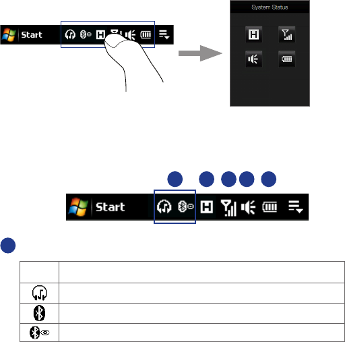Click the signal strength antenna in the lower bar
Image resolution: width=345 pixels, height=342 pixels.
click(228, 208)
